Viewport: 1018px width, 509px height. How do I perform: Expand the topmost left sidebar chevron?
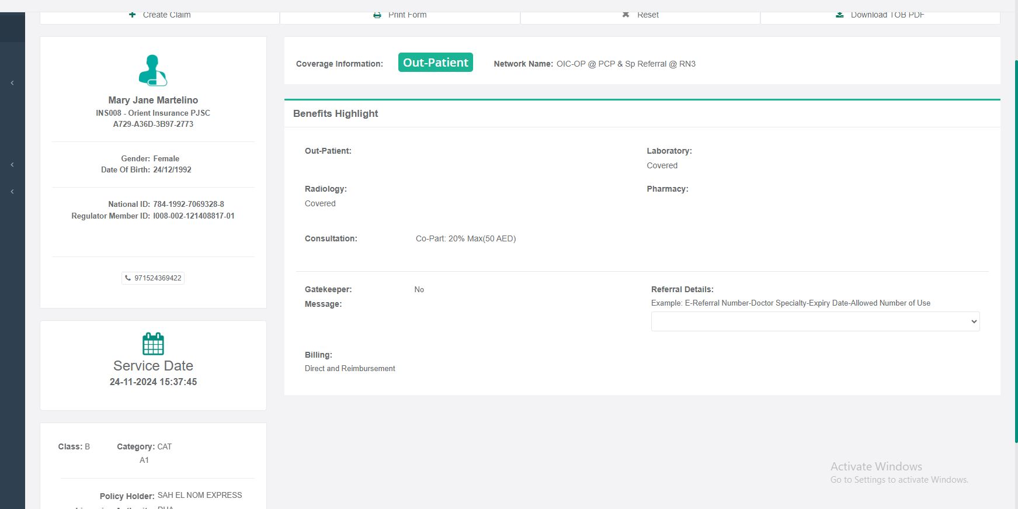pyautogui.click(x=12, y=83)
